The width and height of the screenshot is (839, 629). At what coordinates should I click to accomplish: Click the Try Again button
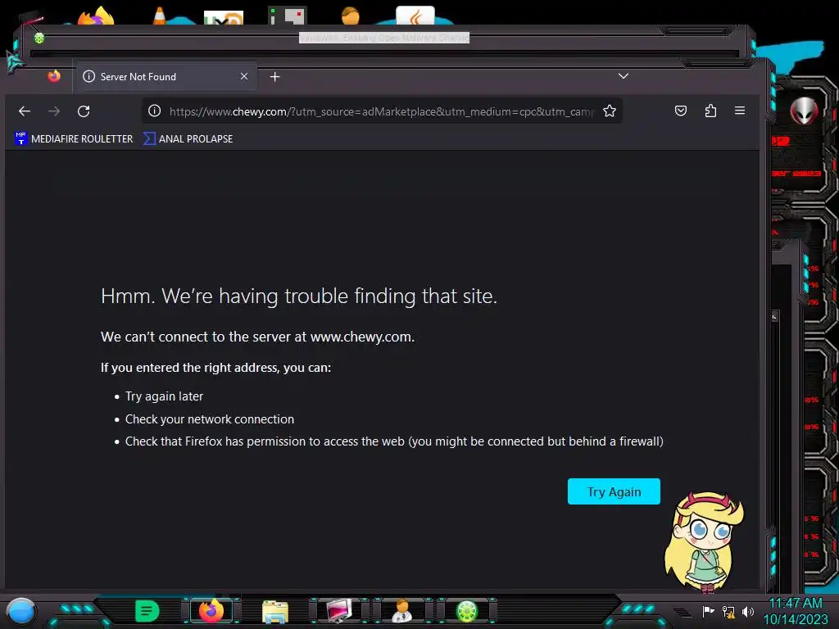click(614, 491)
